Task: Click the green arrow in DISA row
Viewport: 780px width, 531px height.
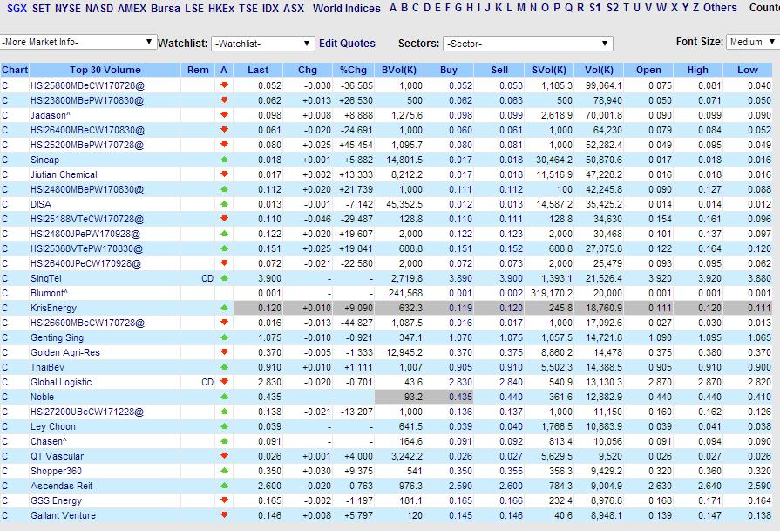Action: 224,204
